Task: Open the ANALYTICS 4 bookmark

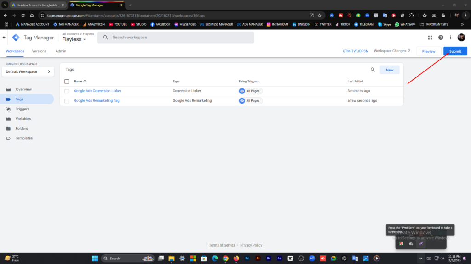Action: (x=94, y=25)
